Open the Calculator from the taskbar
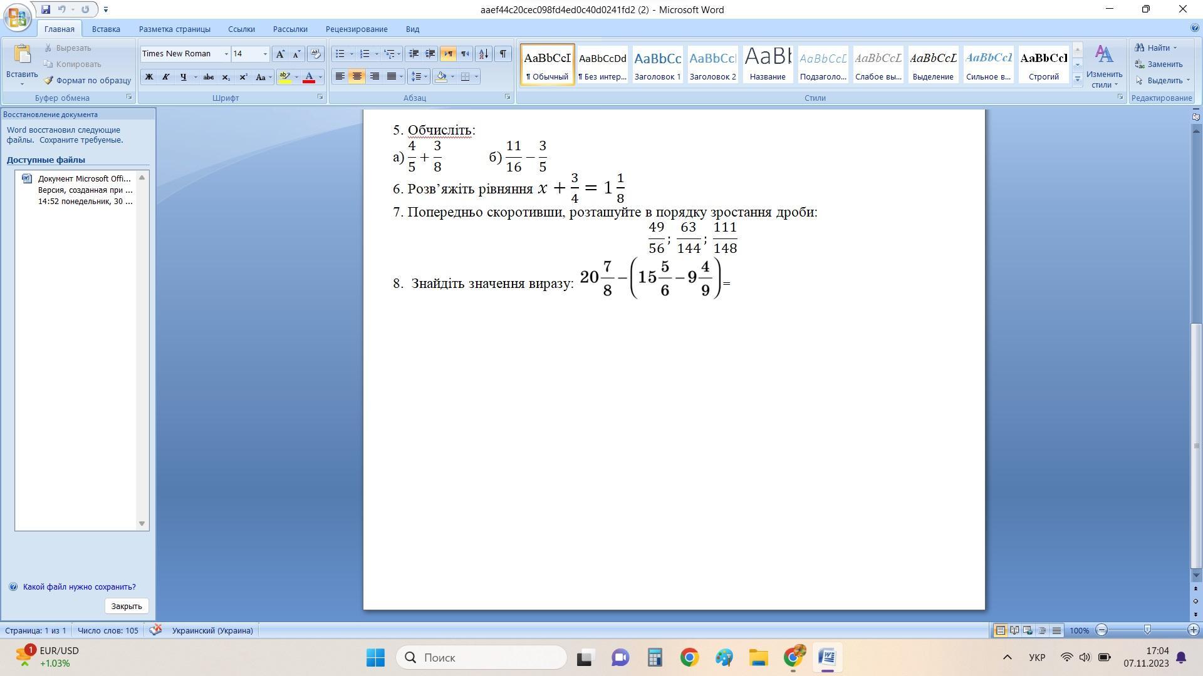 tap(655, 657)
